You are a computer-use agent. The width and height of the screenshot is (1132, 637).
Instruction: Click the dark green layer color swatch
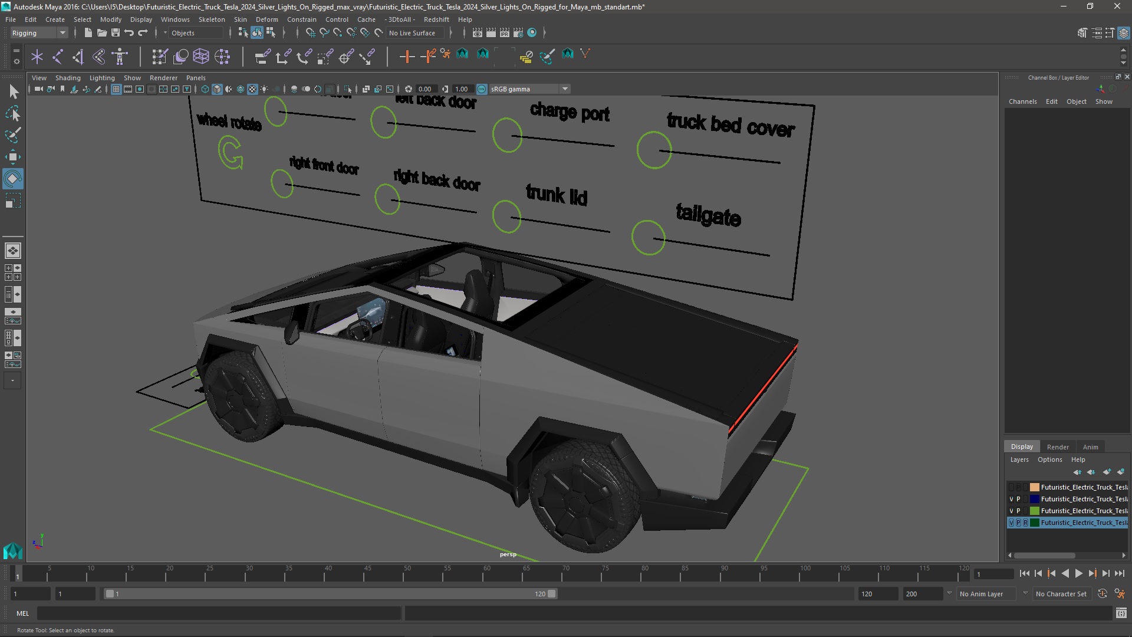[x=1034, y=523]
